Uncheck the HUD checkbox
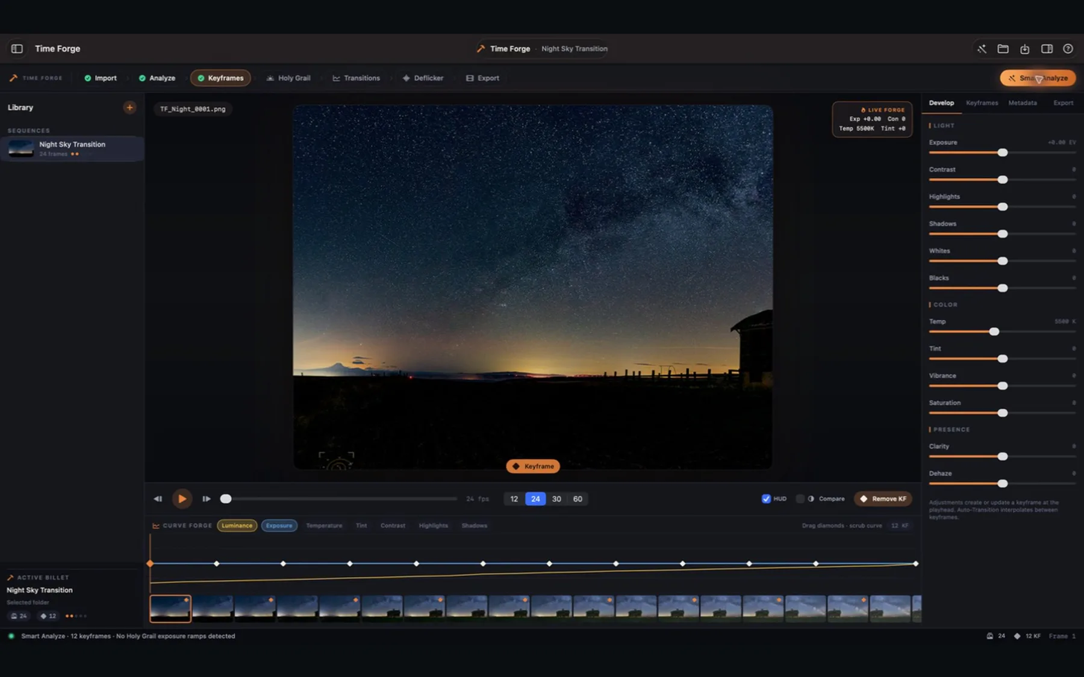 point(766,499)
